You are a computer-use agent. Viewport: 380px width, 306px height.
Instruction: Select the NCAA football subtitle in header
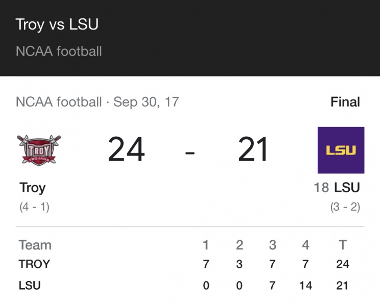pos(59,52)
